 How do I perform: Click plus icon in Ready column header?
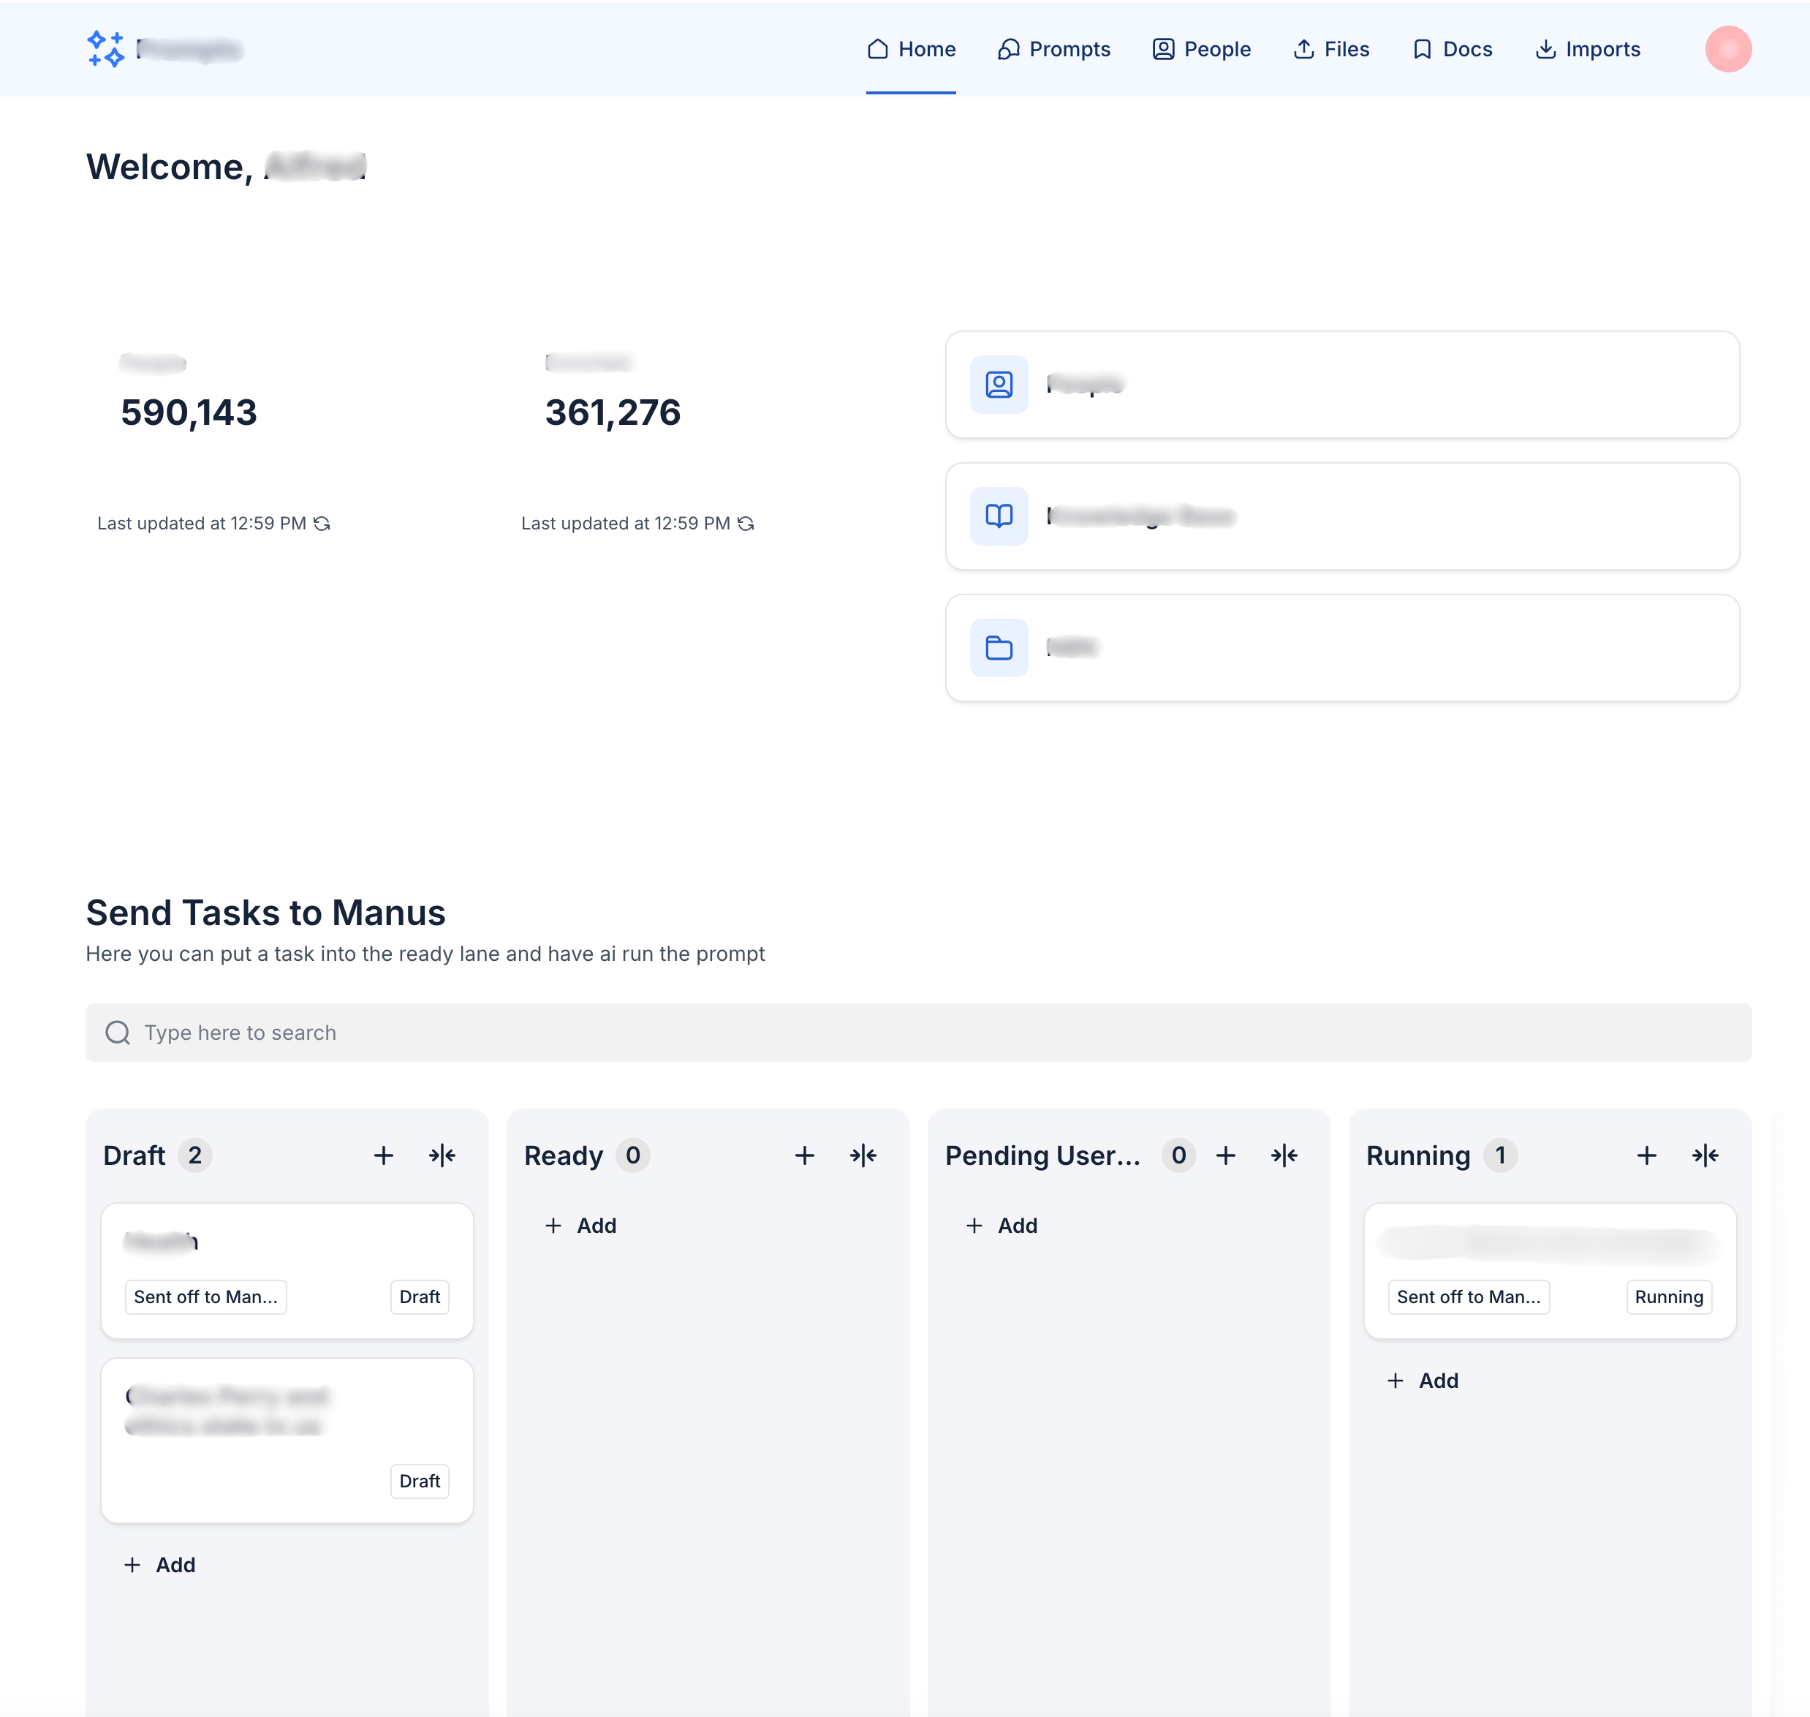[x=804, y=1155]
